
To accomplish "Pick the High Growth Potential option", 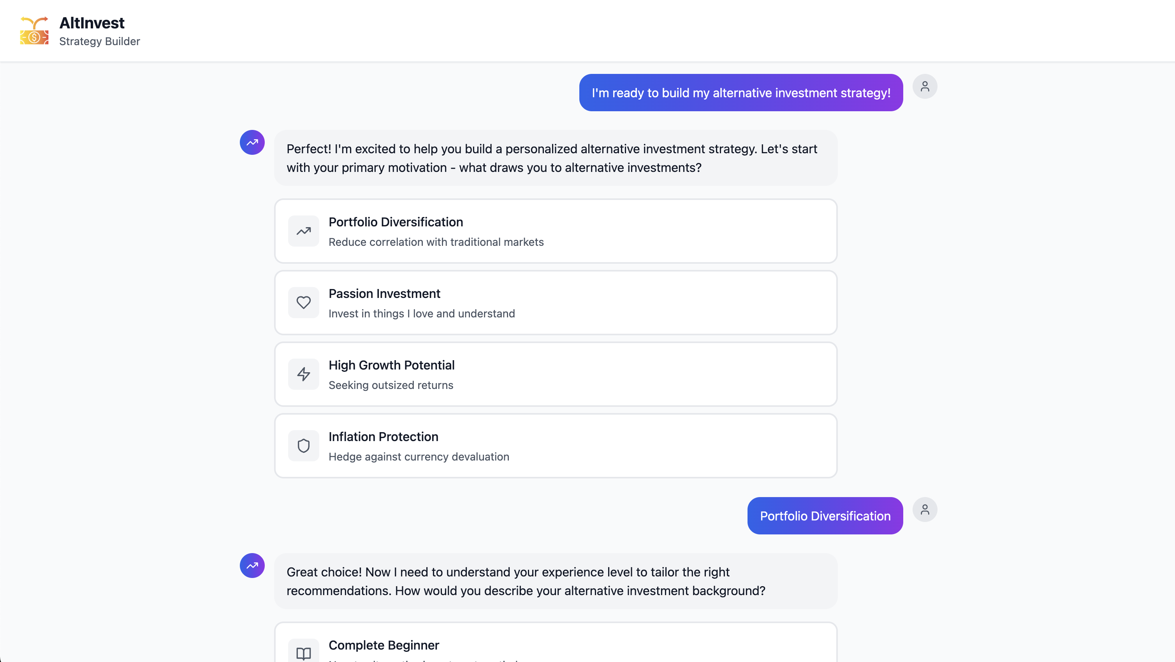I will (x=556, y=374).
